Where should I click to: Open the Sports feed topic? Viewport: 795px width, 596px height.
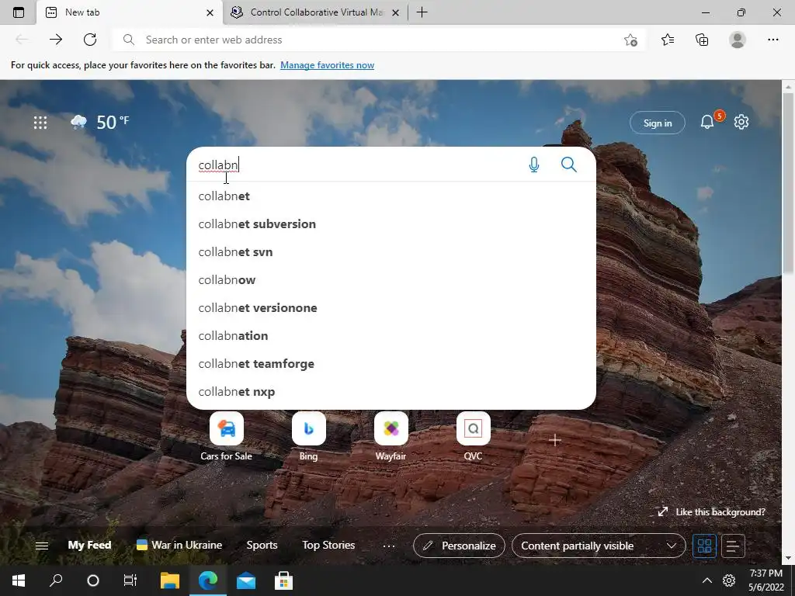pos(262,546)
